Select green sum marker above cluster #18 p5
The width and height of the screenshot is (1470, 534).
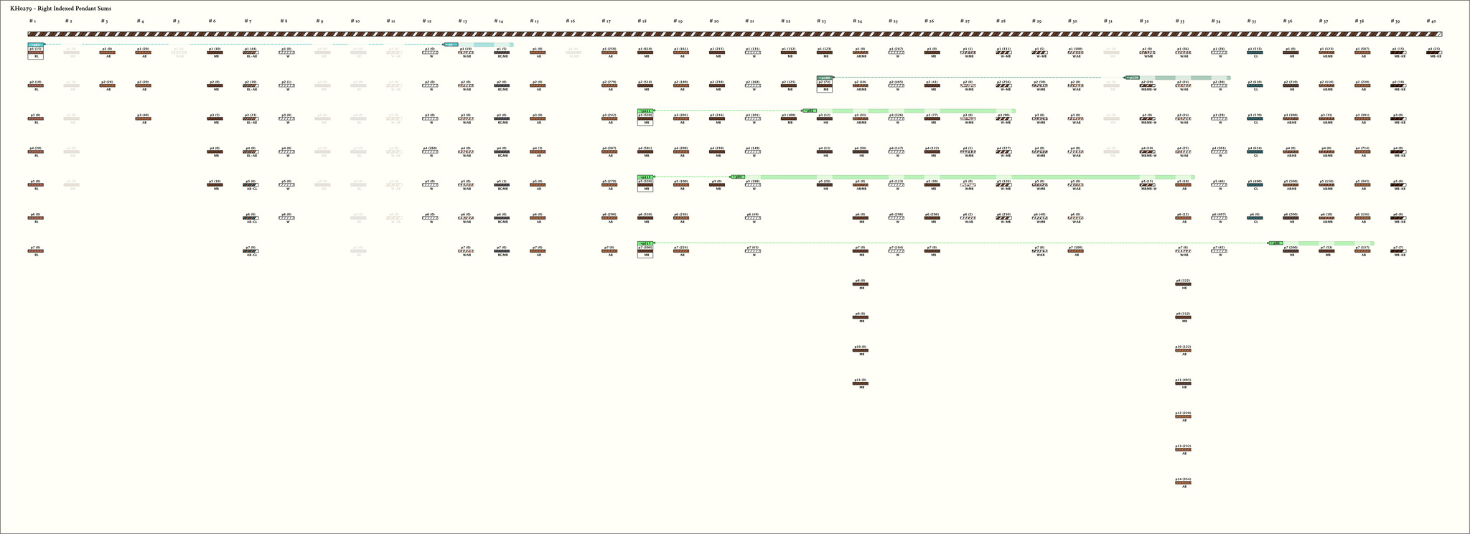645,177
